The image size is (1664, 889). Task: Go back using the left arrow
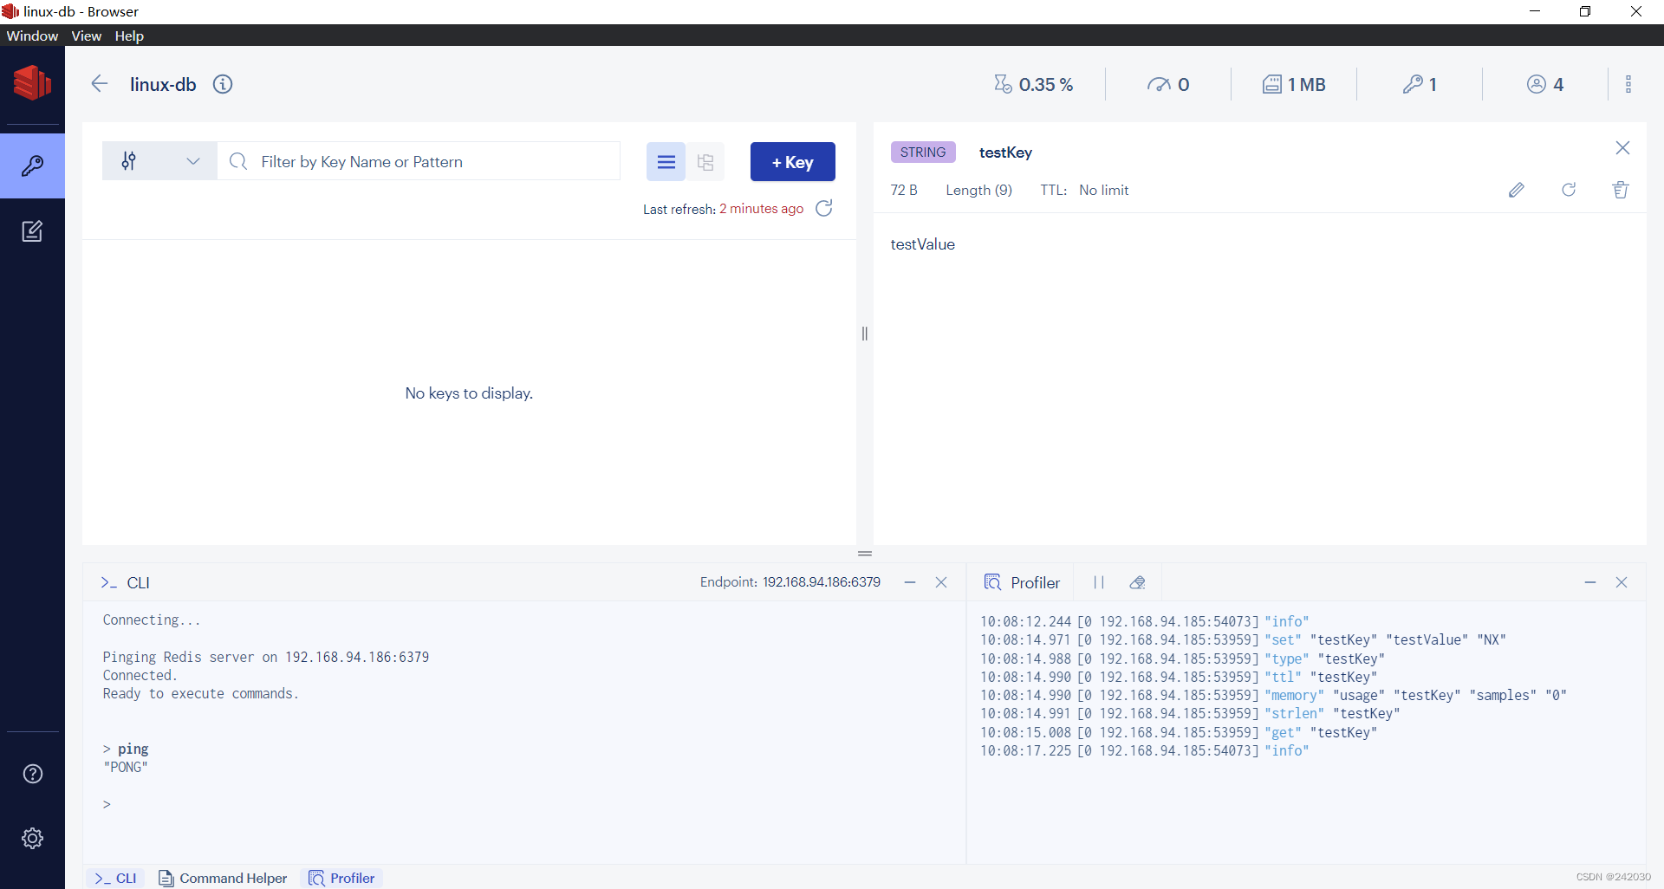(99, 84)
